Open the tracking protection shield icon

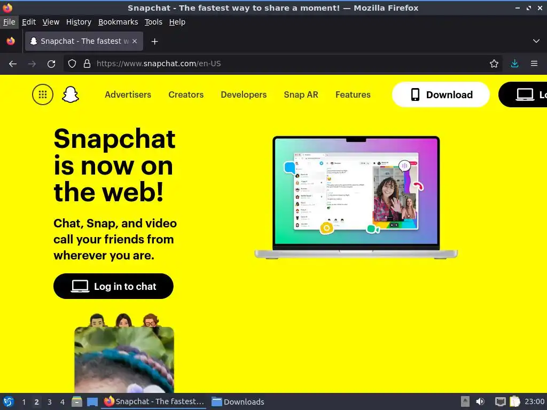[72, 64]
